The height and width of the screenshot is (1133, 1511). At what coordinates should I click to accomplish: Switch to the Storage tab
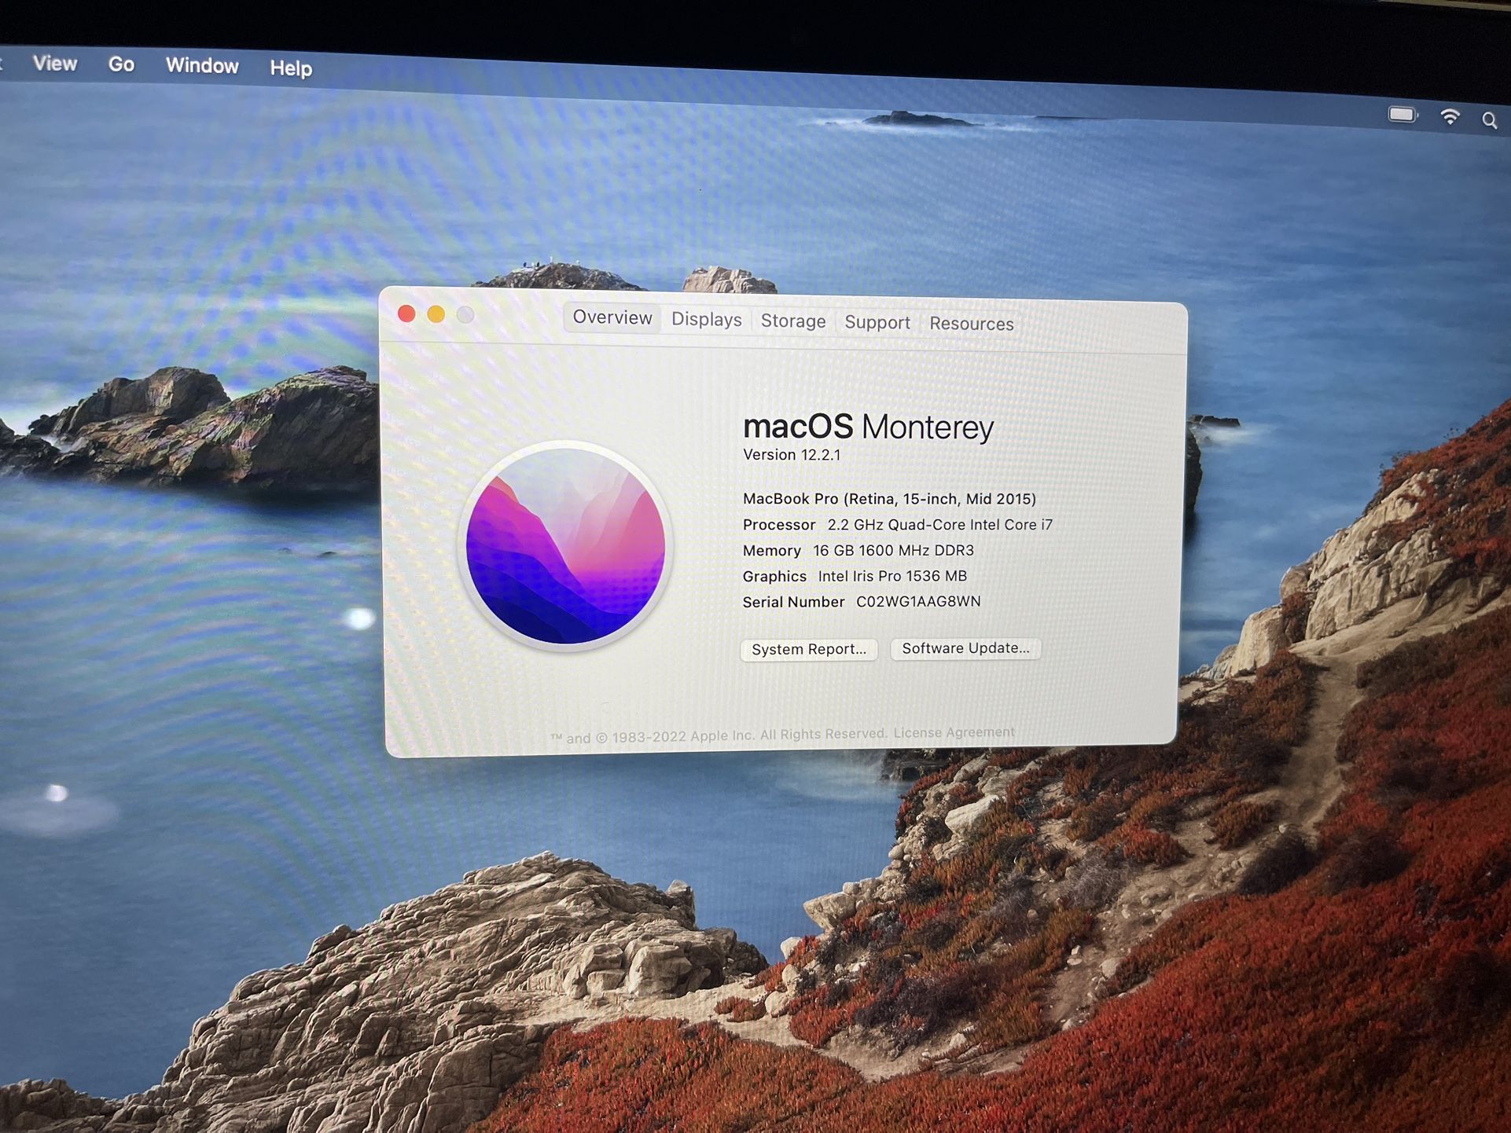coord(792,321)
